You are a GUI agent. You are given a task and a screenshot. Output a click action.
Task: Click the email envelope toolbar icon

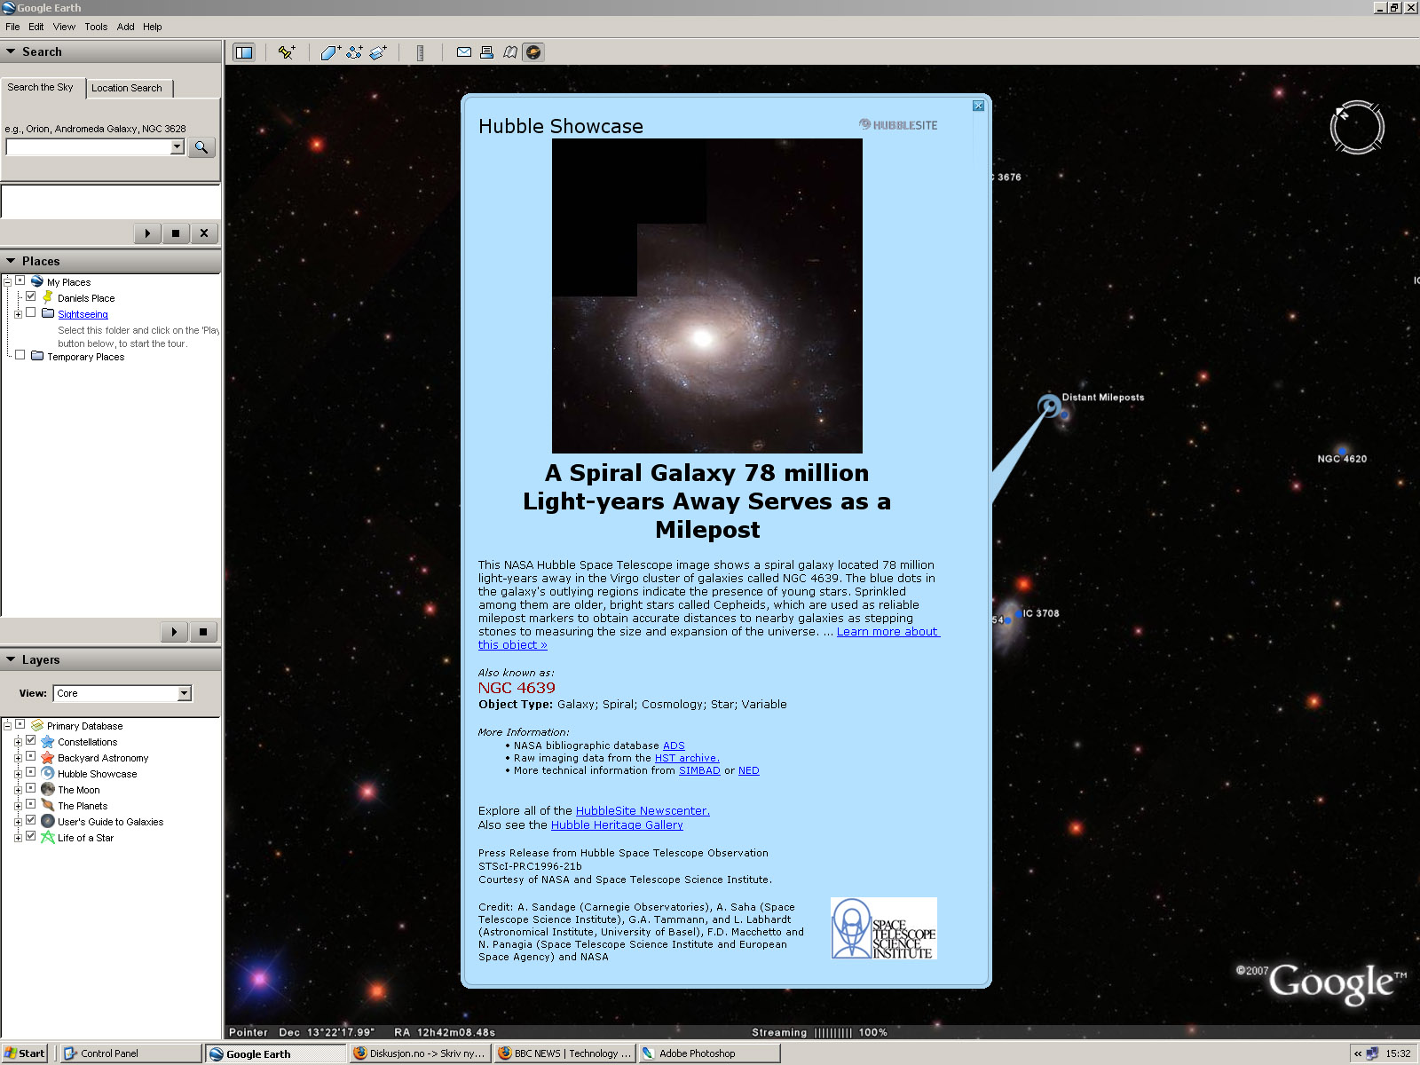tap(463, 52)
